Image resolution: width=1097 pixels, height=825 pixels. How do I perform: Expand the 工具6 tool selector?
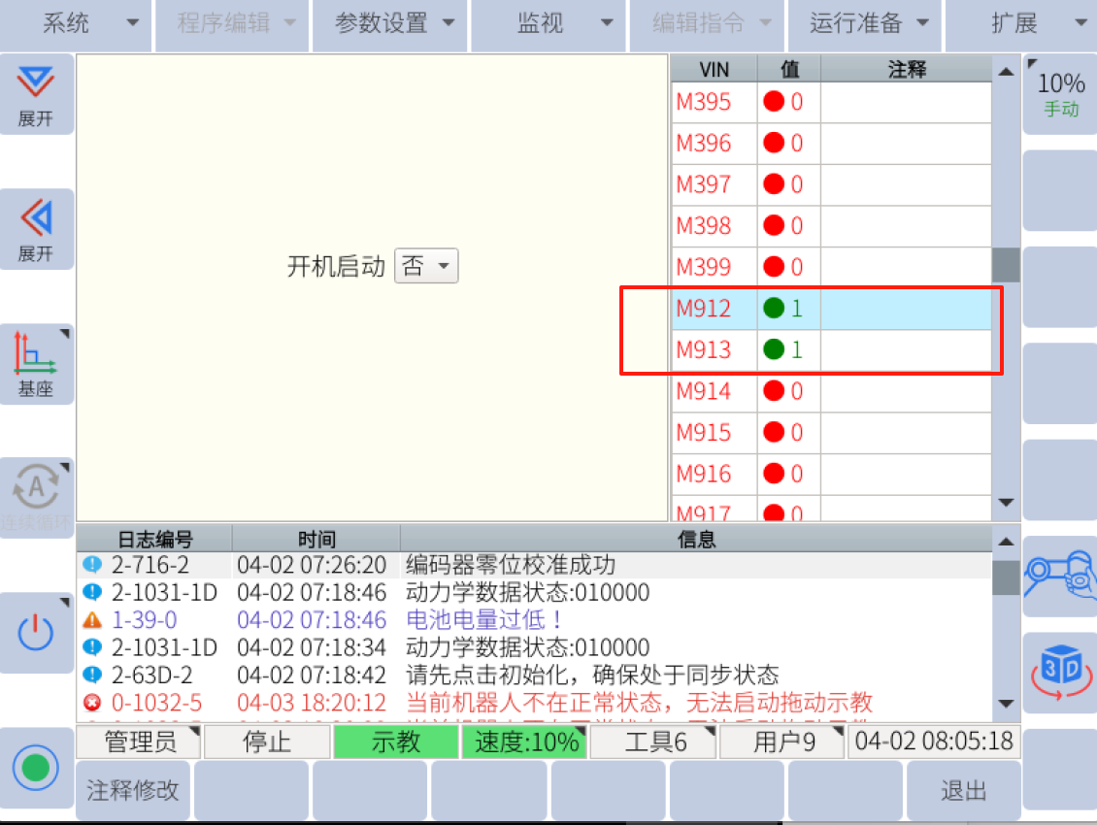tap(654, 743)
